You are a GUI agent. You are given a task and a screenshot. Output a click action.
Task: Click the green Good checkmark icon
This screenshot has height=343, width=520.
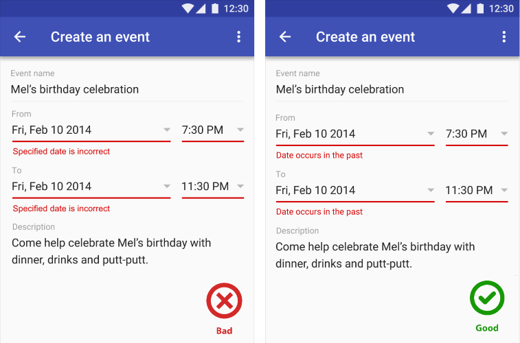click(x=487, y=298)
